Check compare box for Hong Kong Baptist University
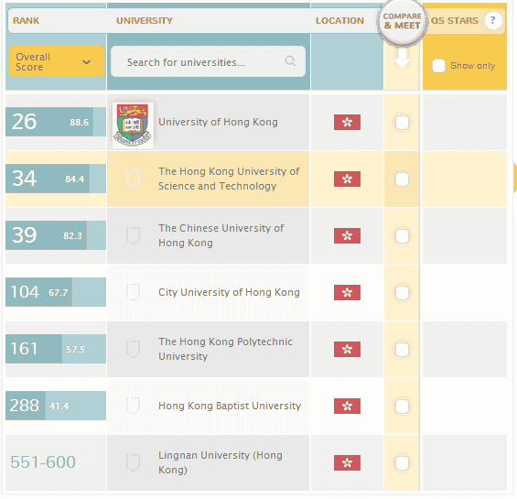 pos(402,407)
